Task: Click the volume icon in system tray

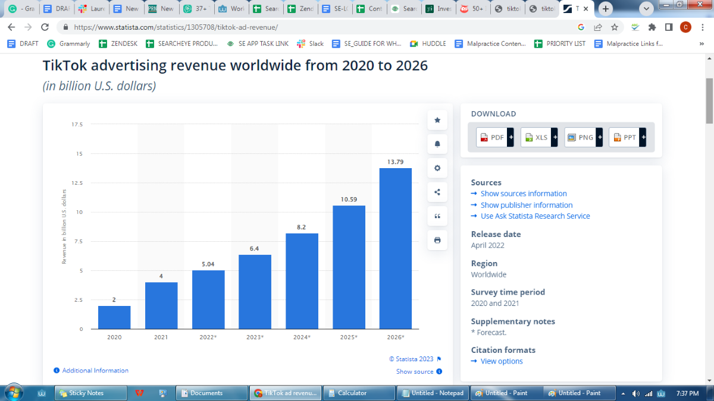Action: point(636,393)
